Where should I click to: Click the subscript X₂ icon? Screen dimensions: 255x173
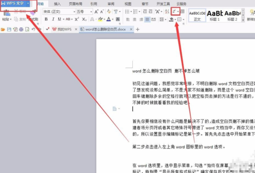[x=84, y=19]
